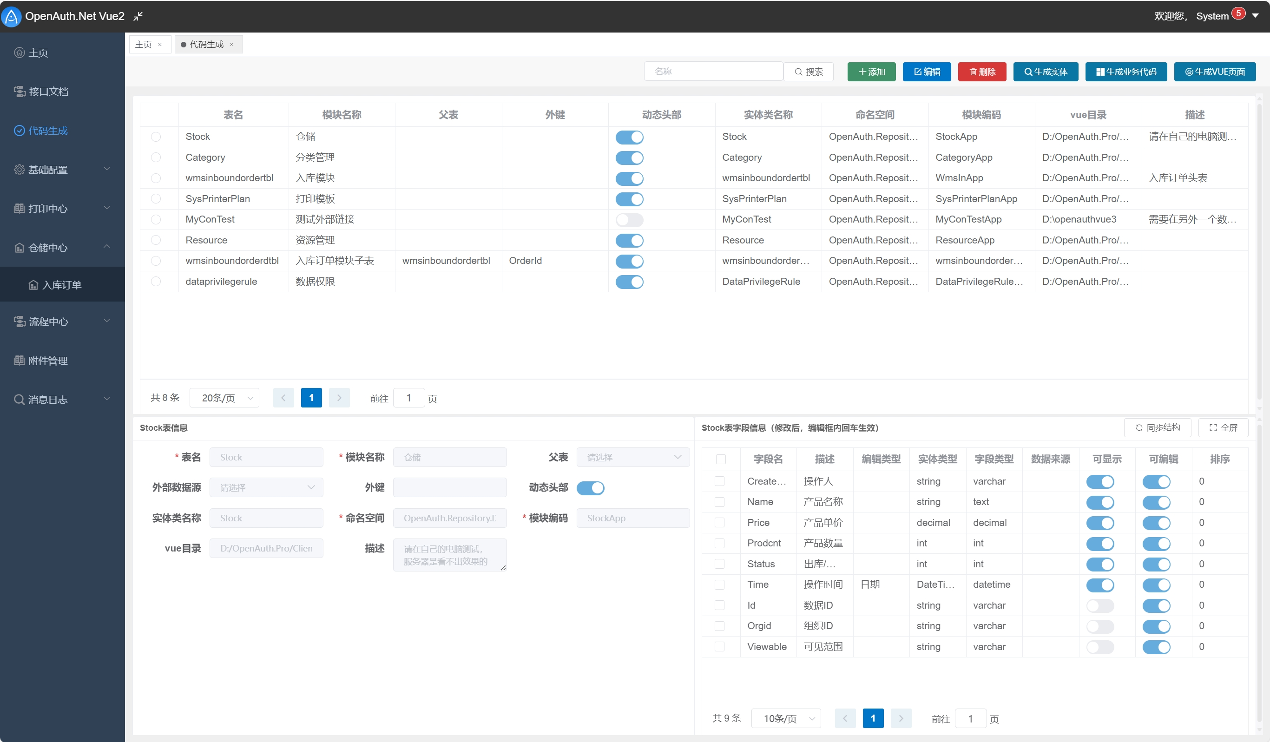Collapse the sidebar using the shrink icon
This screenshot has height=742, width=1270.
[137, 16]
